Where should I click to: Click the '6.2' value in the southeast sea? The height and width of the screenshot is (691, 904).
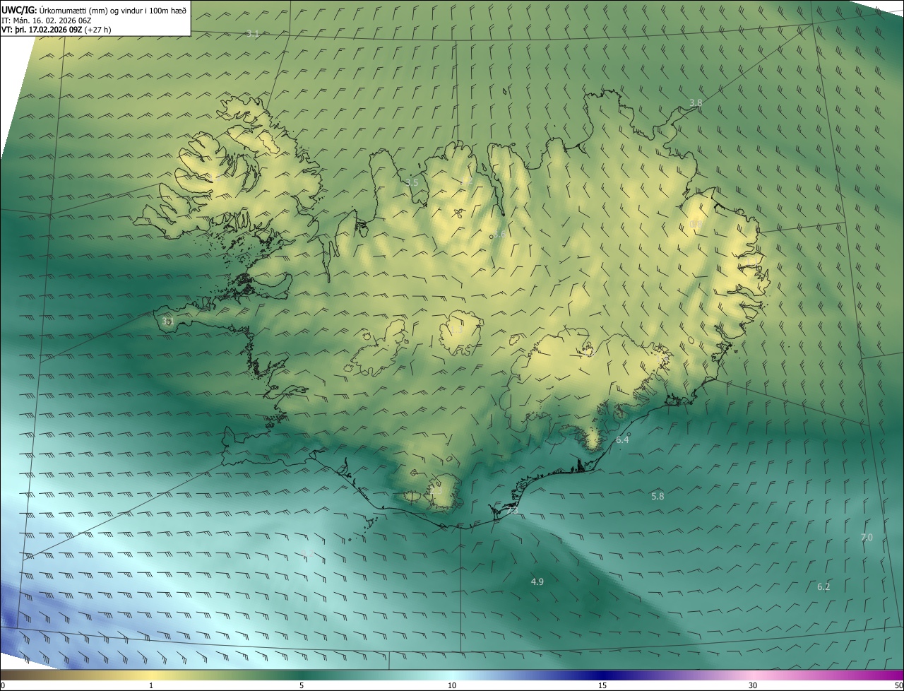click(823, 587)
